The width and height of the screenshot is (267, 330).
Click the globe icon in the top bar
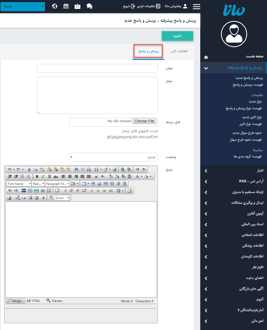(x=55, y=6)
